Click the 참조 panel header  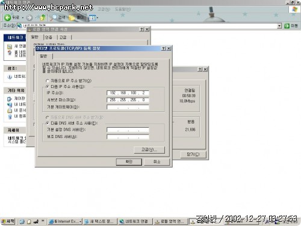[x=15, y=68]
